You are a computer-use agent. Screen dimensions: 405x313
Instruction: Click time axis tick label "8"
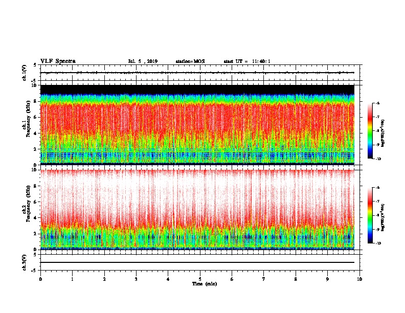pos(296,279)
